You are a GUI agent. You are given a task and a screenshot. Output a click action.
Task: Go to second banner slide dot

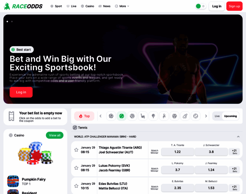[x=12, y=21]
